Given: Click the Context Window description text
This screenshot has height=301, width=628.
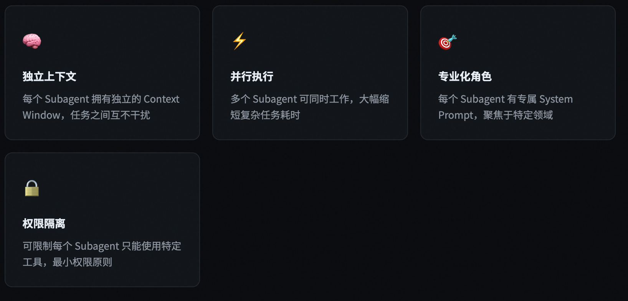Looking at the screenshot, I should pos(101,106).
